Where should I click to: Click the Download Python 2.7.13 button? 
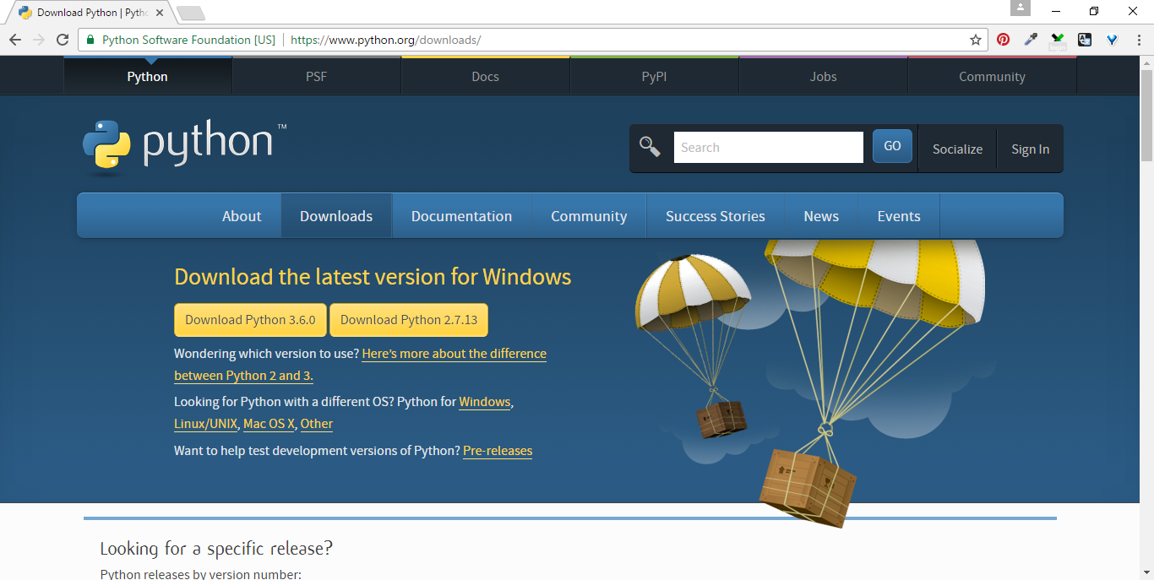click(x=409, y=320)
